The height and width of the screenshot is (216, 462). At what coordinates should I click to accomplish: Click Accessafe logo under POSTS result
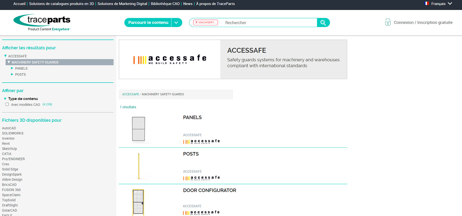coord(202,178)
